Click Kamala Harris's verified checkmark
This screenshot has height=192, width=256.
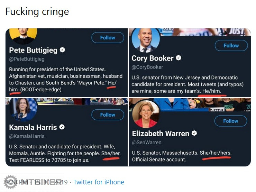click(62, 127)
